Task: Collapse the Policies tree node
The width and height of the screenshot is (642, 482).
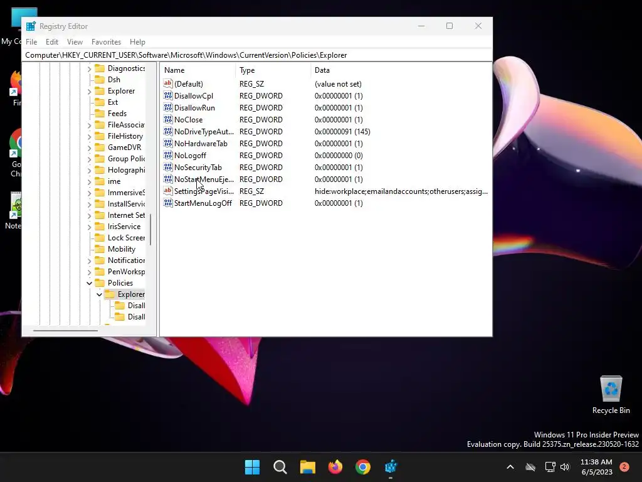Action: click(89, 283)
